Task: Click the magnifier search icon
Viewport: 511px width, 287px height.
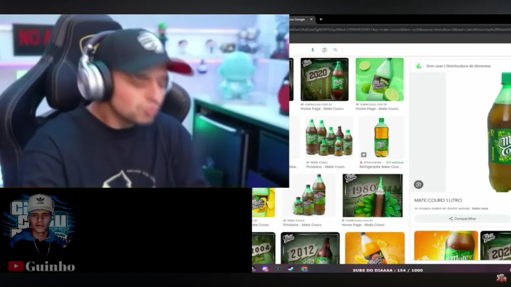Action: click(335, 50)
